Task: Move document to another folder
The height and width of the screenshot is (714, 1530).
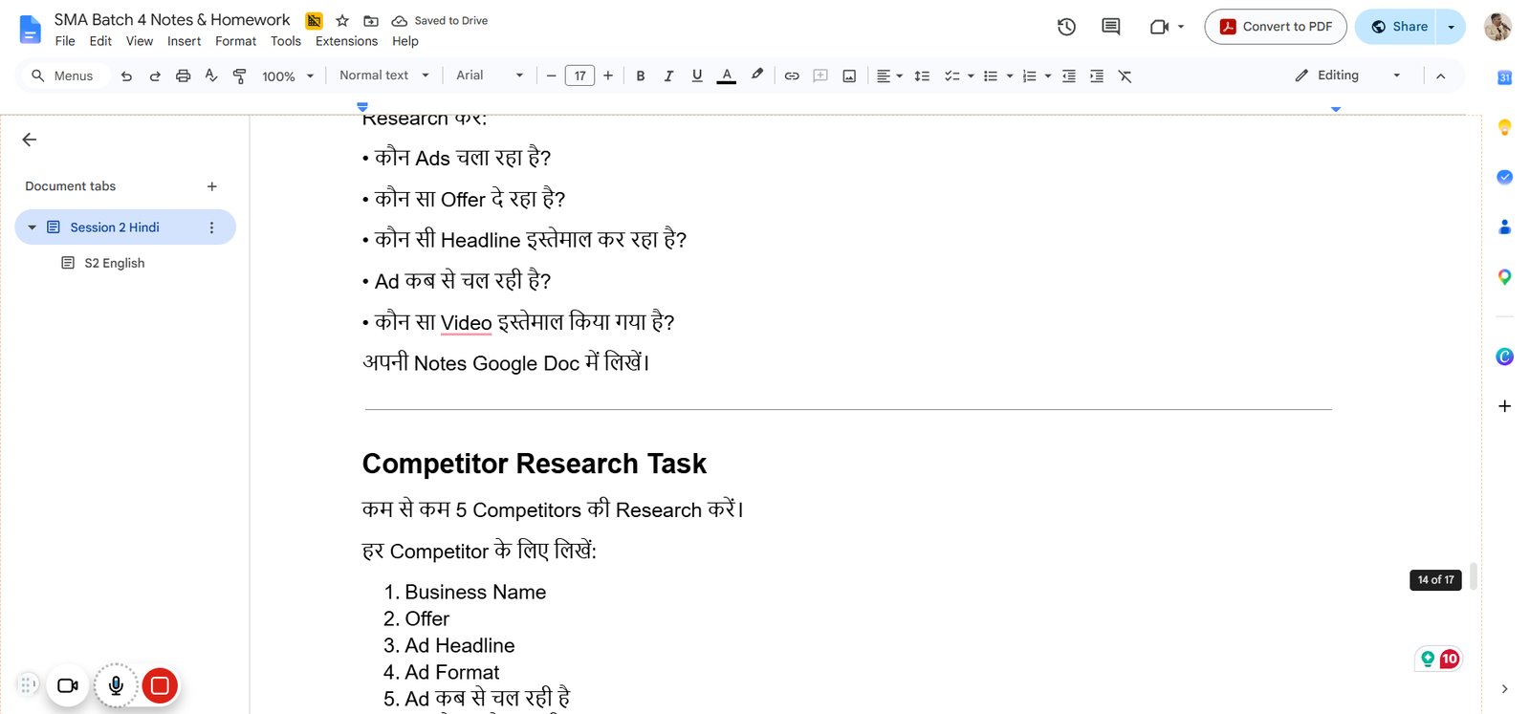Action: point(371,20)
